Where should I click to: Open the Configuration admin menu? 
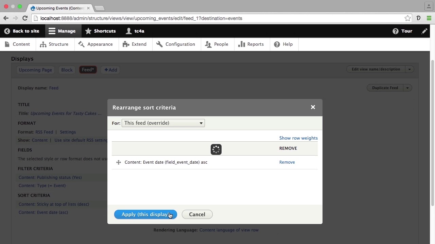point(176,44)
